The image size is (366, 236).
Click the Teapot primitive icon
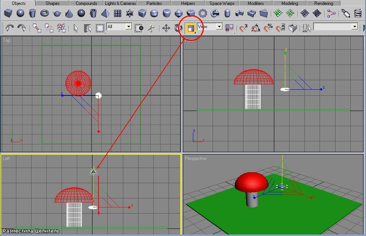[57, 13]
